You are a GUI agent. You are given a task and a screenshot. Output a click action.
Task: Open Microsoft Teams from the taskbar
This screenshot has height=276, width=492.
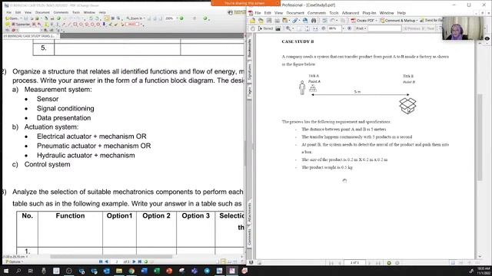pyautogui.click(x=194, y=271)
